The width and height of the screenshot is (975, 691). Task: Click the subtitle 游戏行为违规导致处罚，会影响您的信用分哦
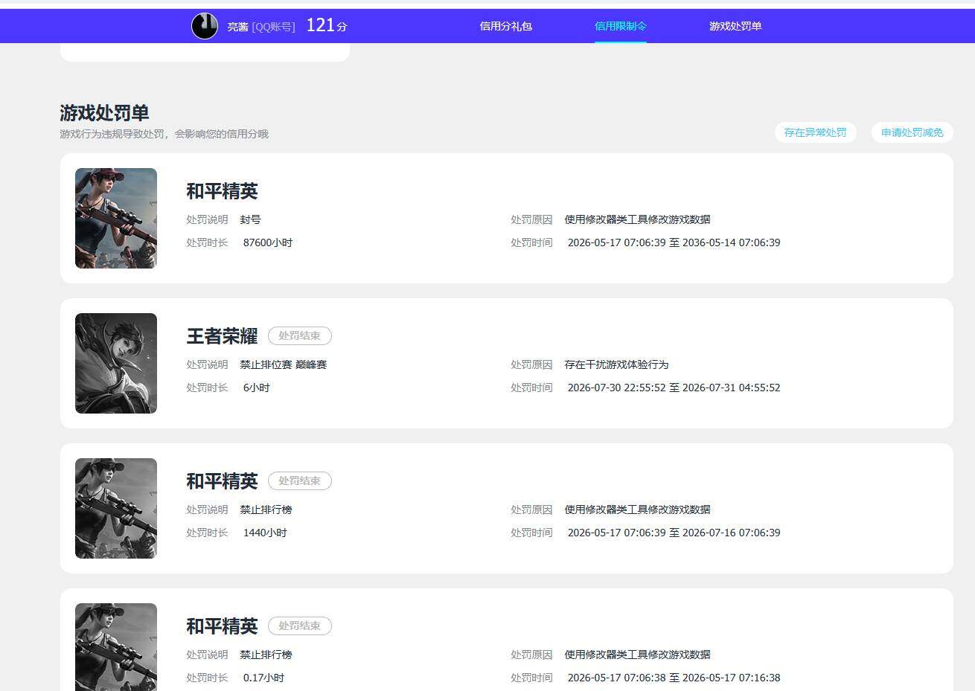click(164, 134)
